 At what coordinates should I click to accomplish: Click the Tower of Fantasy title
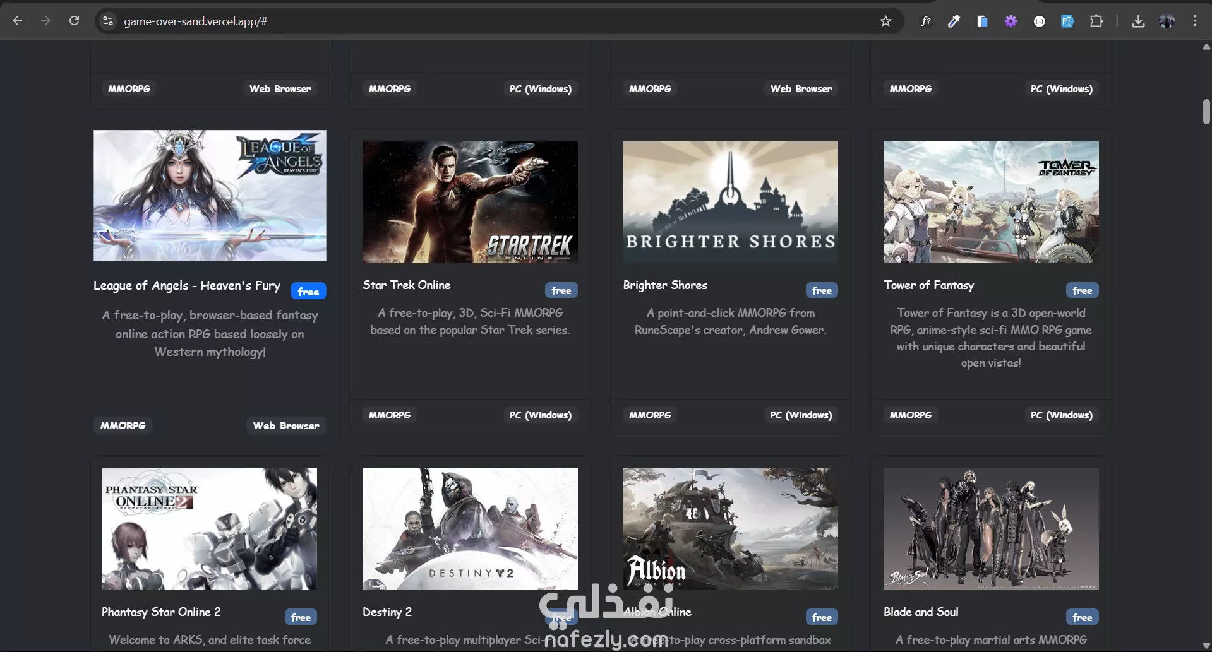[x=928, y=285]
